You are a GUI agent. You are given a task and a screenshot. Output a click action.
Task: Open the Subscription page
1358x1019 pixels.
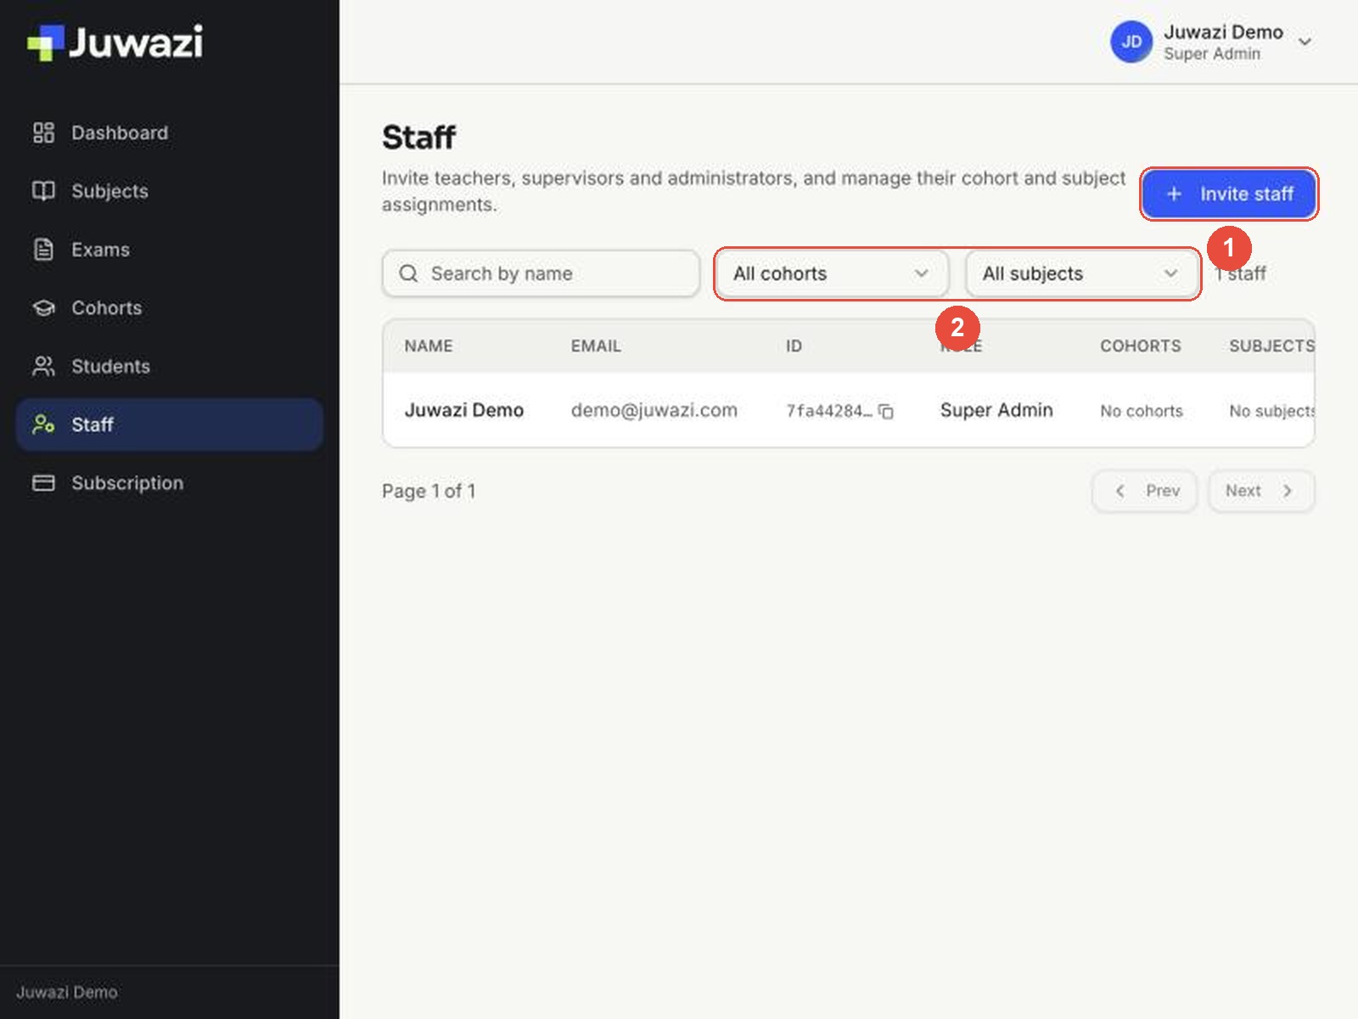(170, 483)
